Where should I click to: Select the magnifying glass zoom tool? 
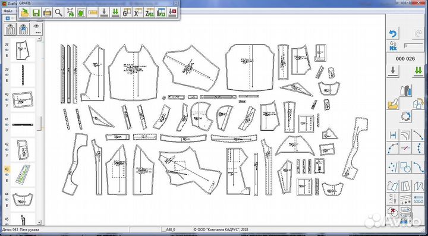(58, 12)
